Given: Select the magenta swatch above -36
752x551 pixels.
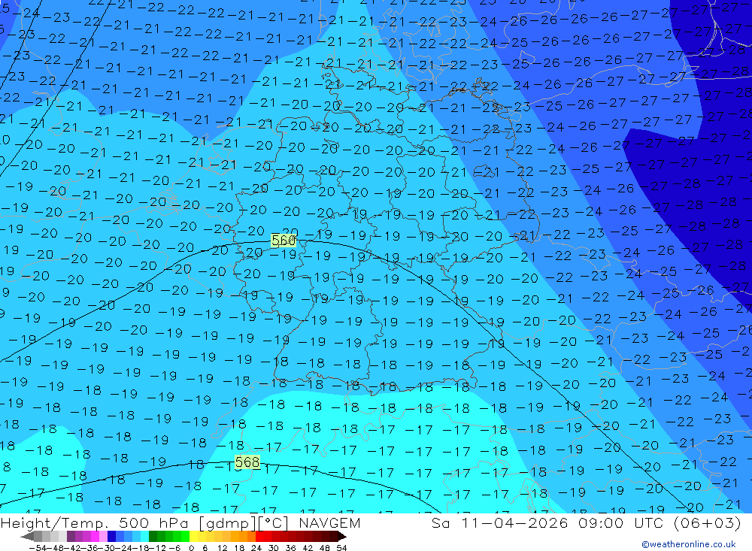Looking at the screenshot, I should click(x=95, y=536).
